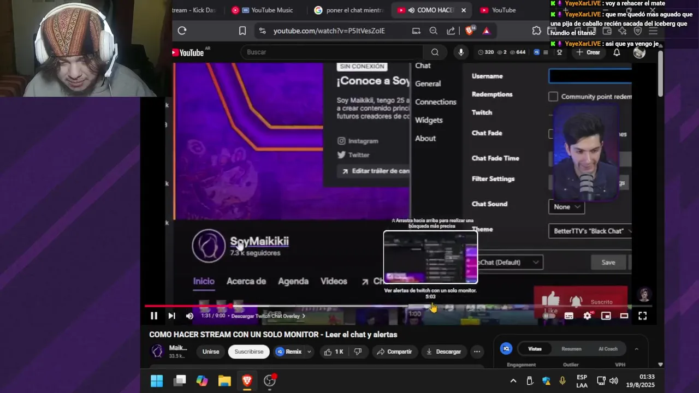Like the video (1 K)

334,352
